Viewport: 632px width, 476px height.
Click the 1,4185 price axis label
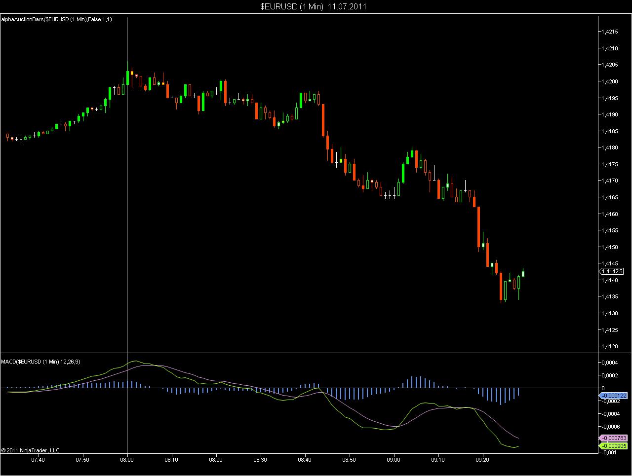[x=610, y=131]
